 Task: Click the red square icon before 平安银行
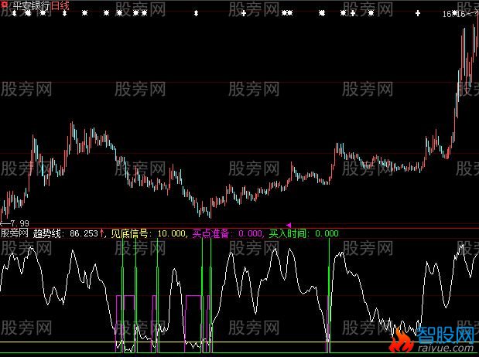point(5,5)
